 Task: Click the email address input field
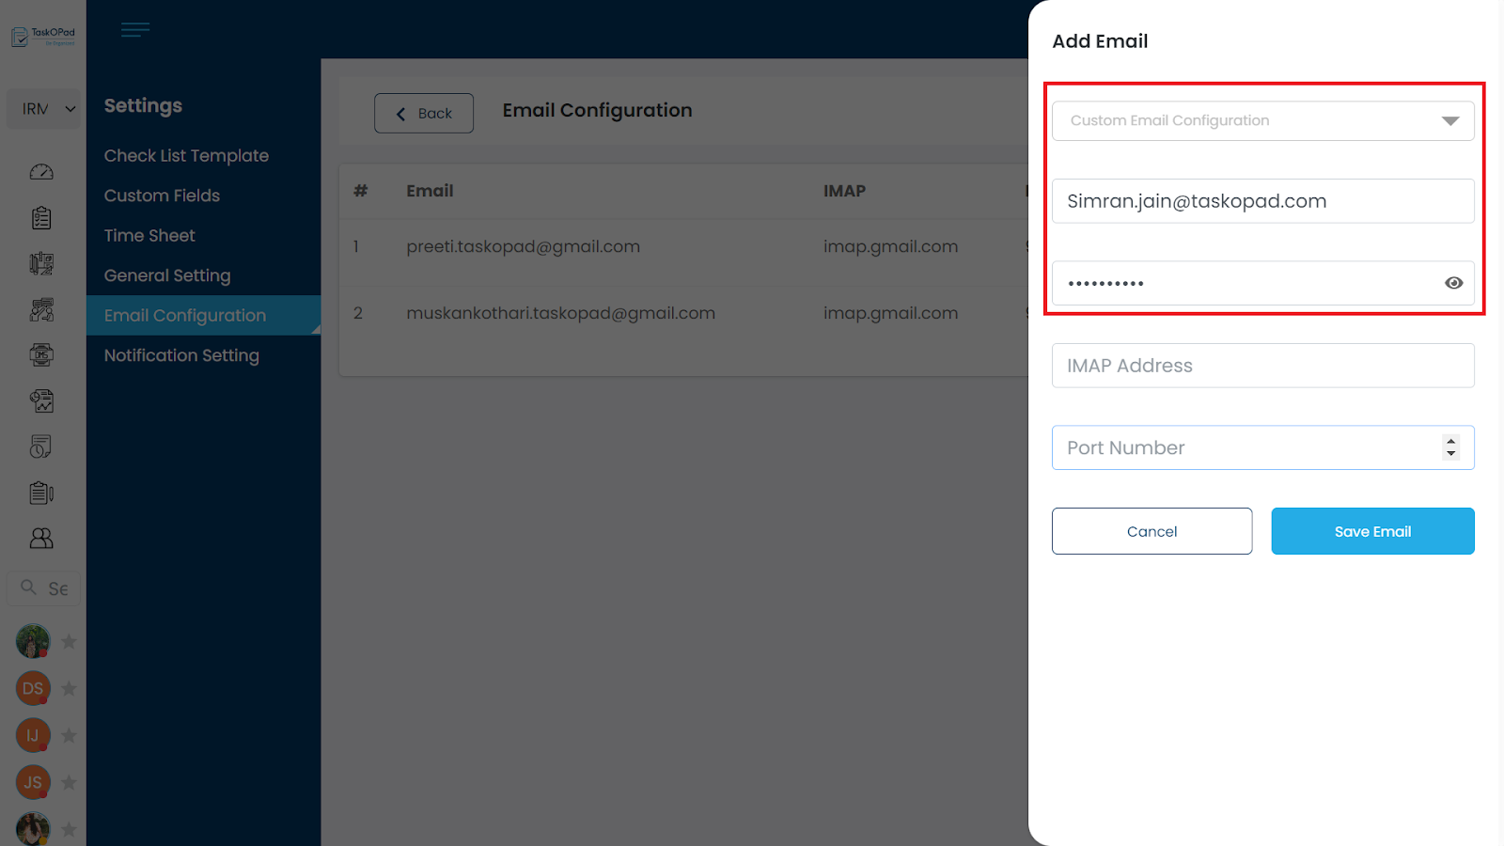[1263, 201]
